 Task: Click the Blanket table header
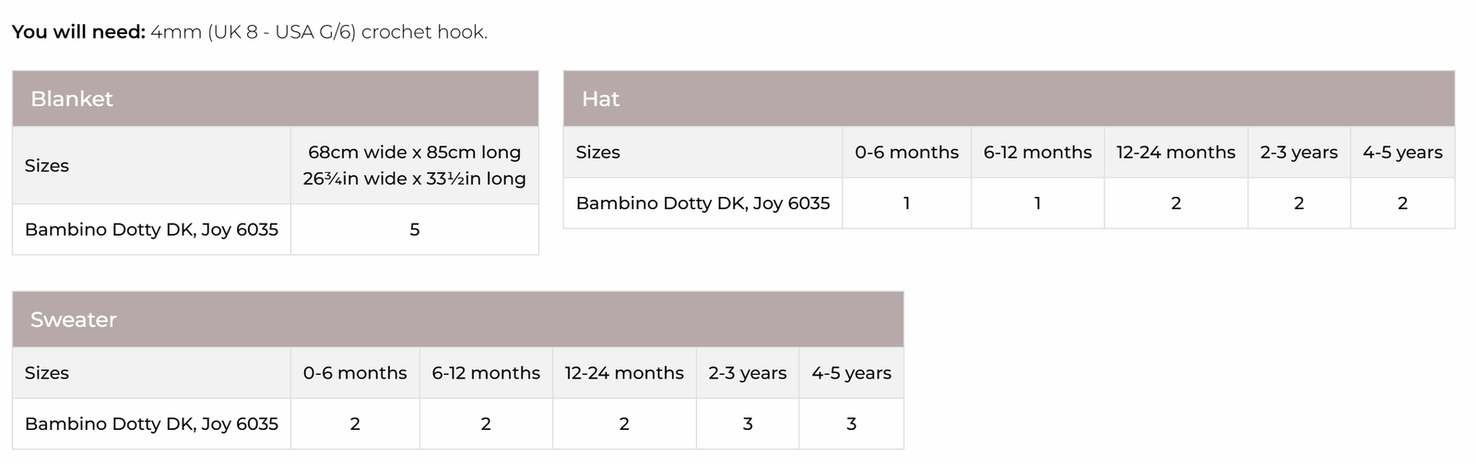(72, 99)
